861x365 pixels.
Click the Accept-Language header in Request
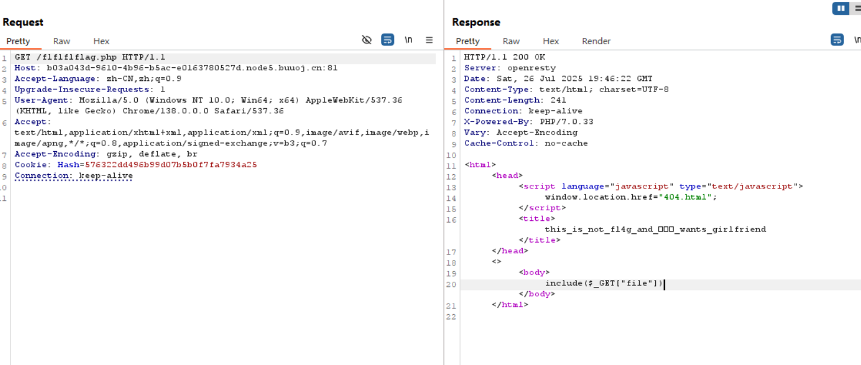point(98,79)
